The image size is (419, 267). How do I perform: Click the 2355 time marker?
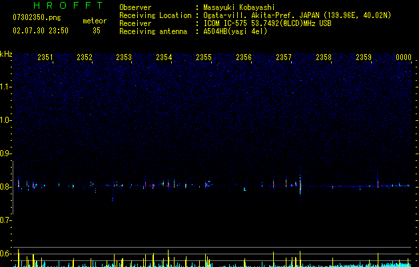(x=204, y=57)
